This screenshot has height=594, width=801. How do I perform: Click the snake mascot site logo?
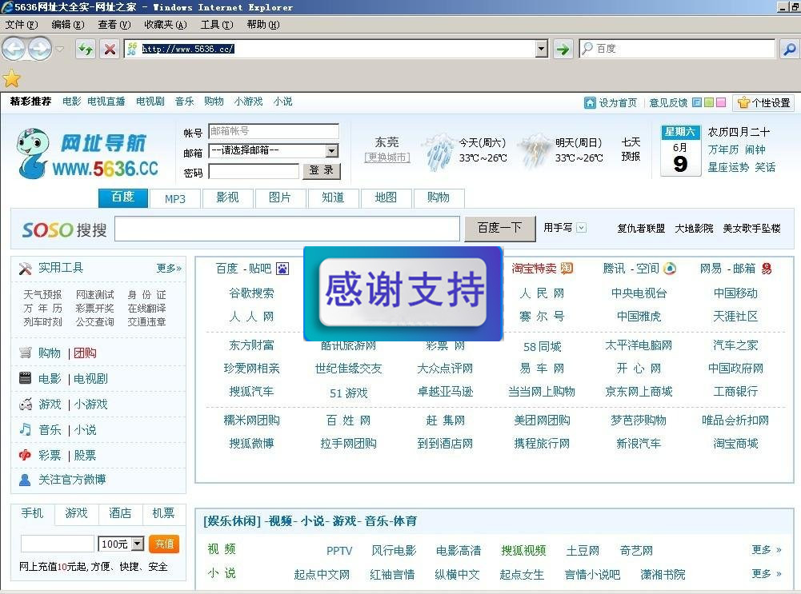(x=32, y=153)
